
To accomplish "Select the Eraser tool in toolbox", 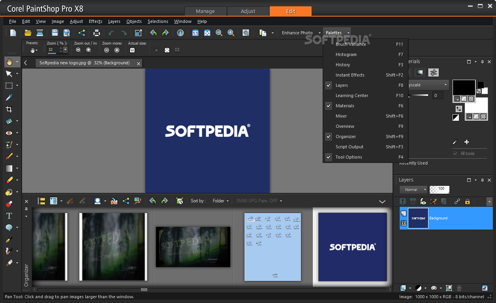I will coord(9,180).
